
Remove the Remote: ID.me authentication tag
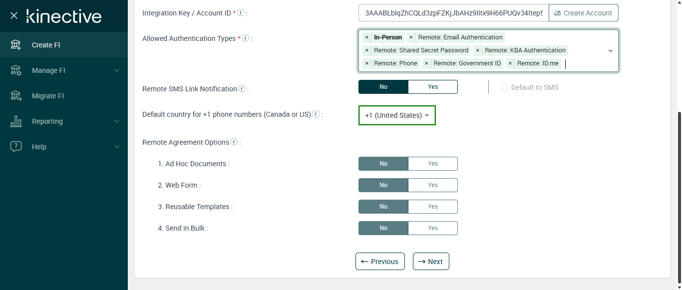click(510, 63)
